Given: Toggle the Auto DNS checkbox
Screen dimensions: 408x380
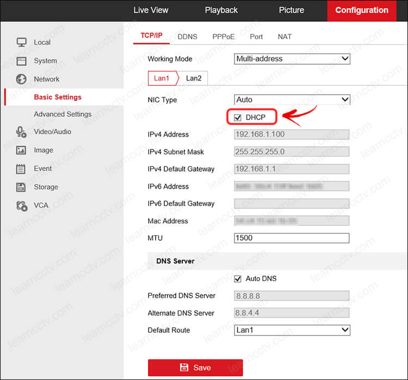Looking at the screenshot, I should pos(238,278).
